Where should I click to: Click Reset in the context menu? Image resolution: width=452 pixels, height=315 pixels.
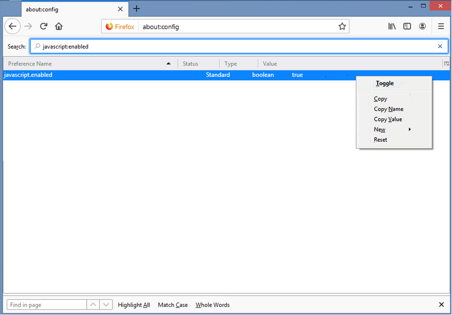[380, 140]
